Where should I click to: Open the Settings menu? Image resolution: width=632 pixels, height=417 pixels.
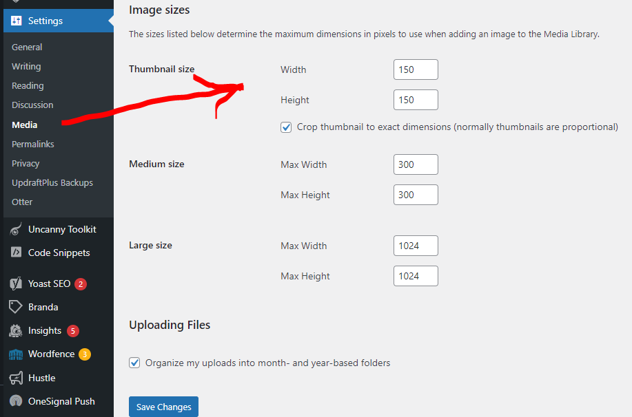[59, 21]
